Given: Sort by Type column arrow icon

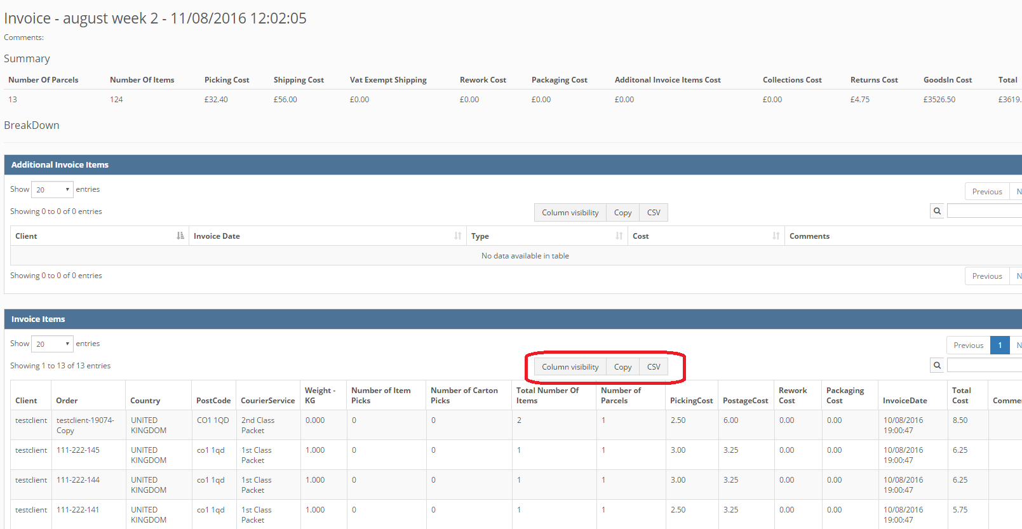Looking at the screenshot, I should pos(619,236).
